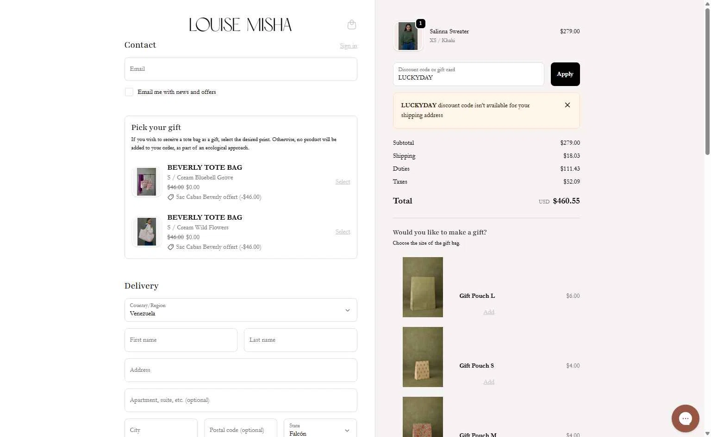Enable Email me with news and offers
This screenshot has width=711, height=437.
(x=129, y=92)
